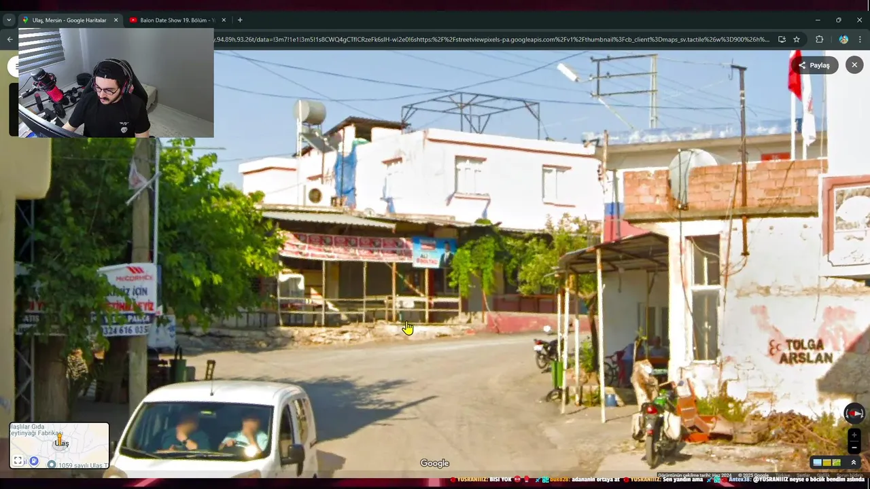Click the Gizlilik privacy link

(x=822, y=475)
